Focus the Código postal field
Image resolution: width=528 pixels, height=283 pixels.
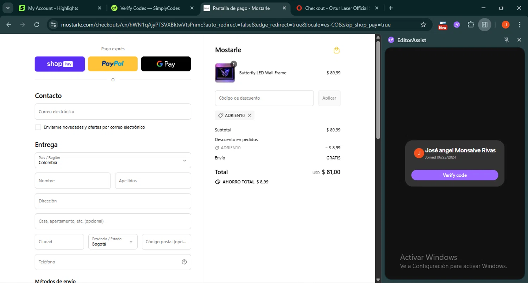(166, 242)
